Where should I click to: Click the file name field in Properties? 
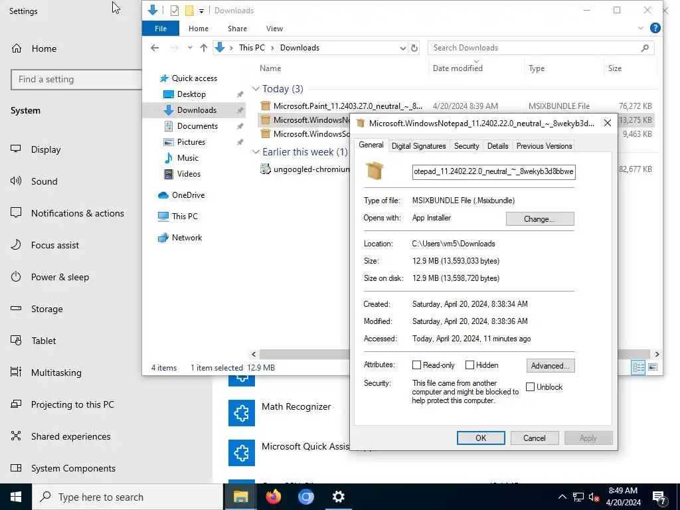[x=493, y=171]
